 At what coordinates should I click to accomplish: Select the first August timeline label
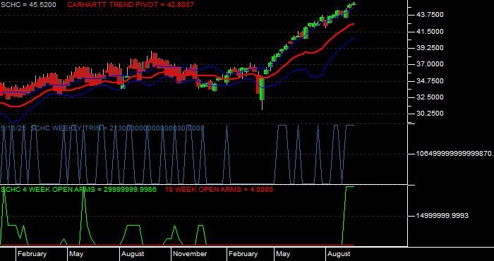pyautogui.click(x=133, y=254)
